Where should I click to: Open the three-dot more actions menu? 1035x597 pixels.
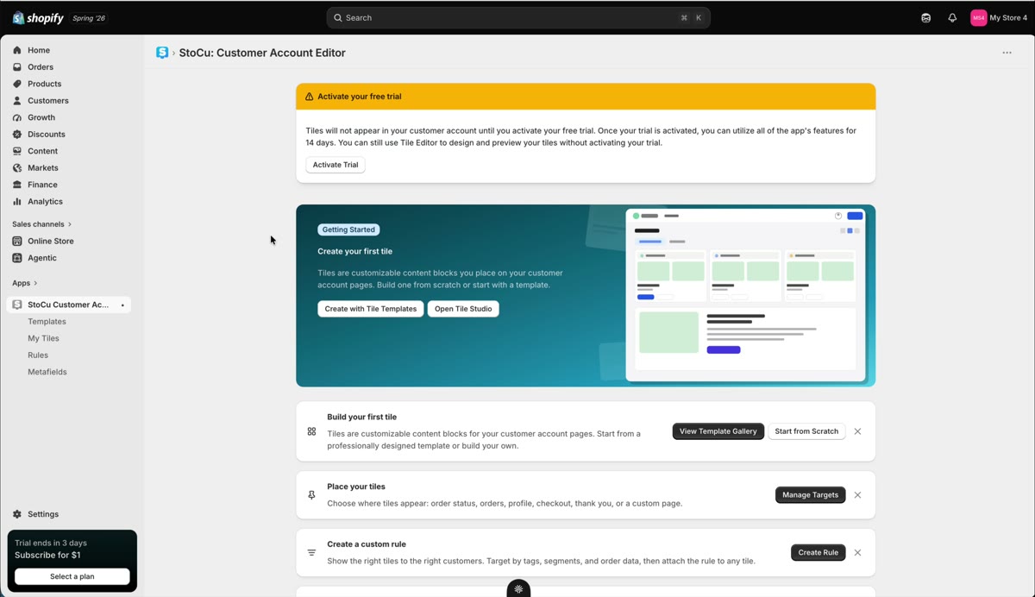click(x=1007, y=53)
